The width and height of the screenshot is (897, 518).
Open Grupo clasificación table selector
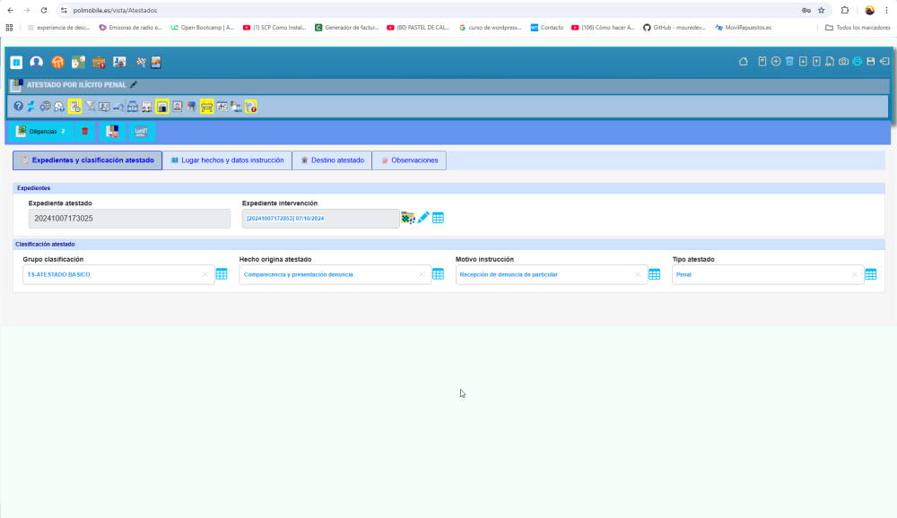click(222, 274)
